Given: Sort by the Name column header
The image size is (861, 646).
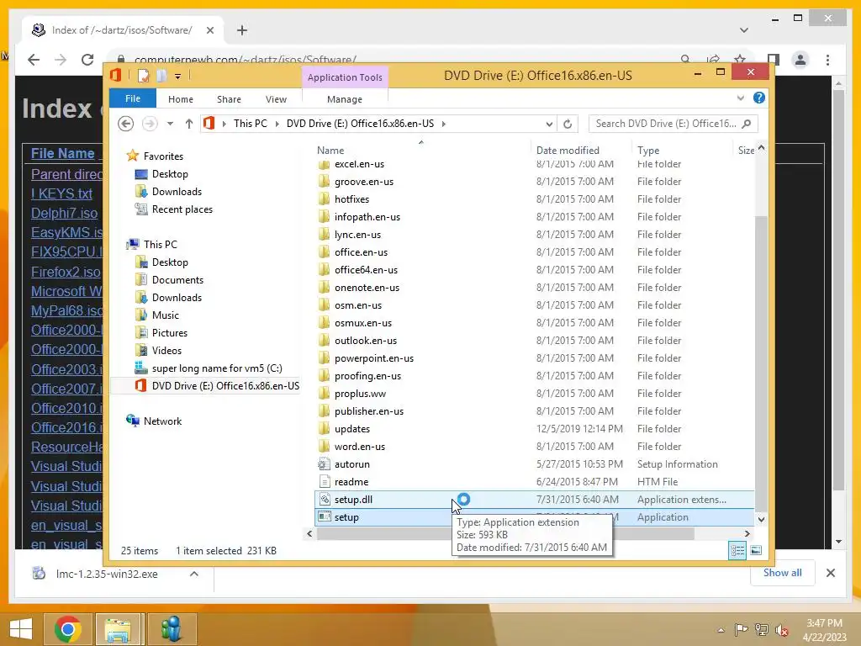Looking at the screenshot, I should [x=330, y=150].
